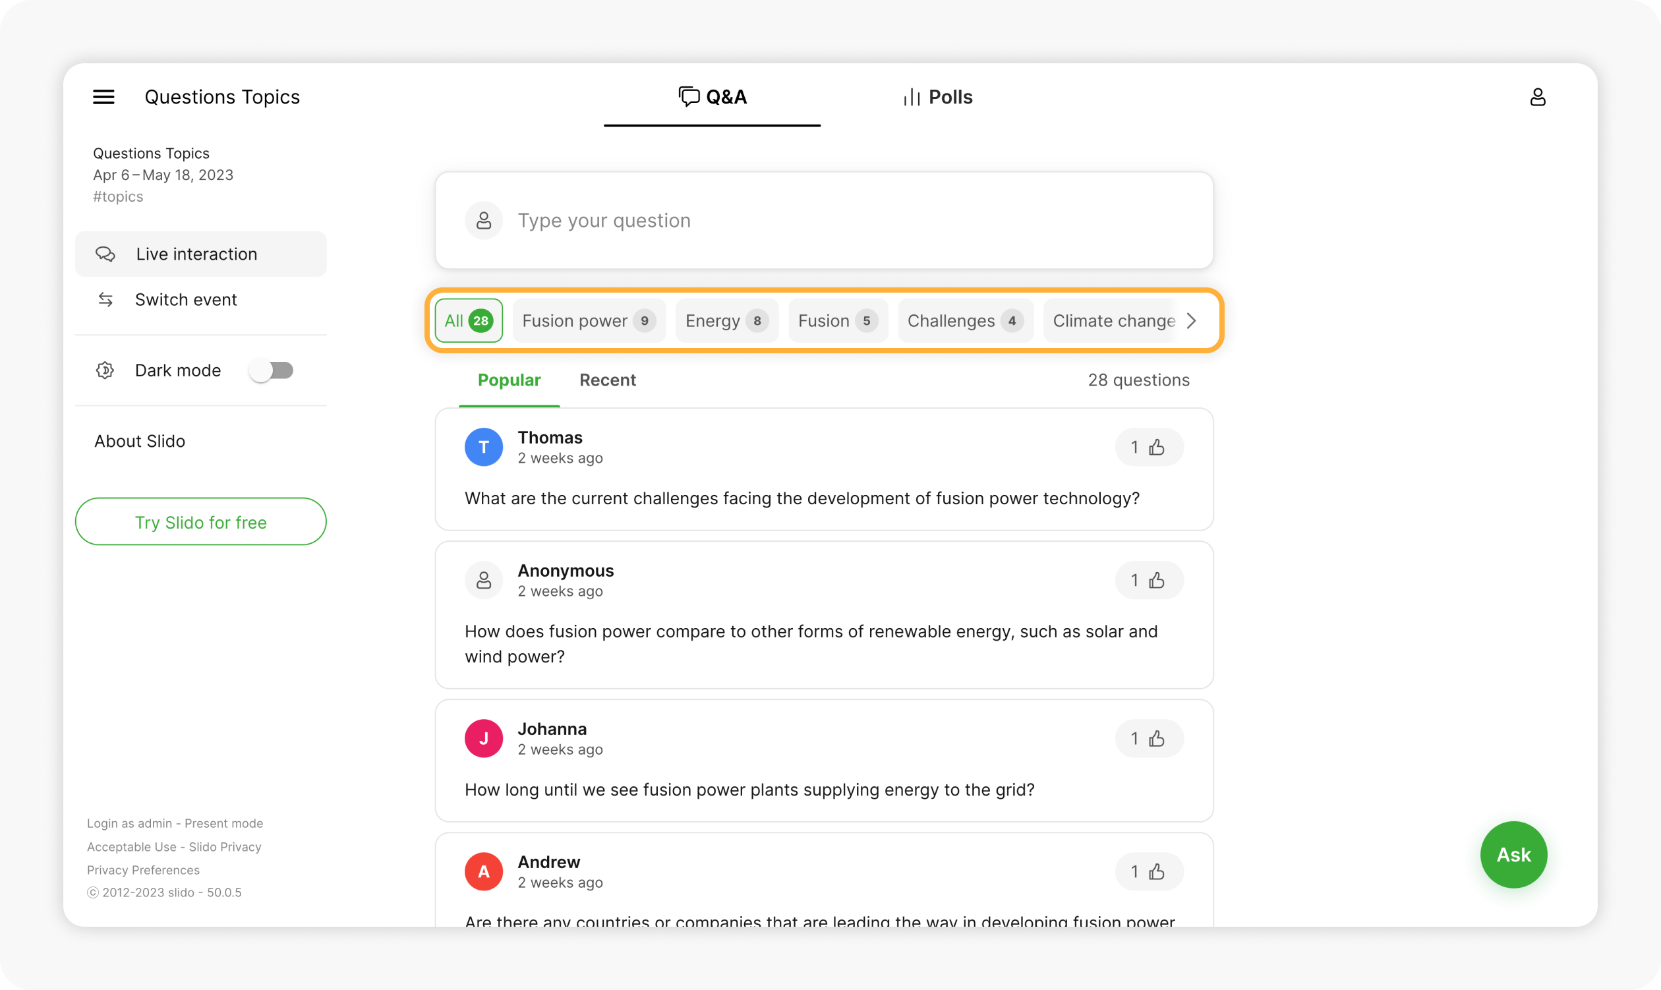Click the 28 questions count
Viewport: 1661px width, 990px height.
click(x=1139, y=380)
